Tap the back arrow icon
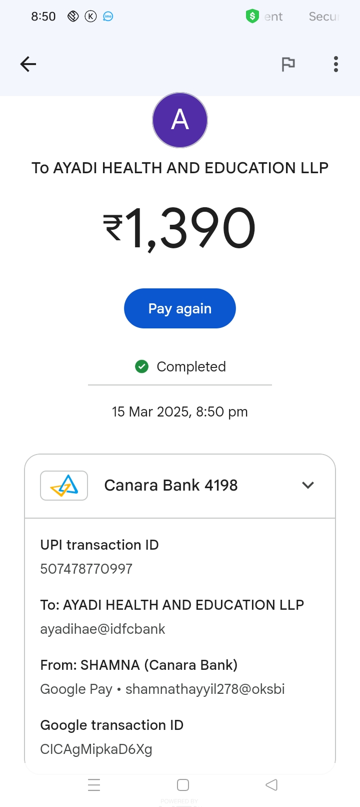This screenshot has height=807, width=360. pyautogui.click(x=28, y=64)
